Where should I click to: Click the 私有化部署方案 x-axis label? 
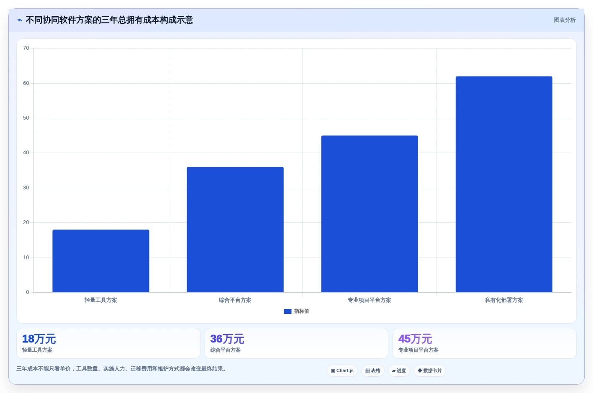point(504,300)
